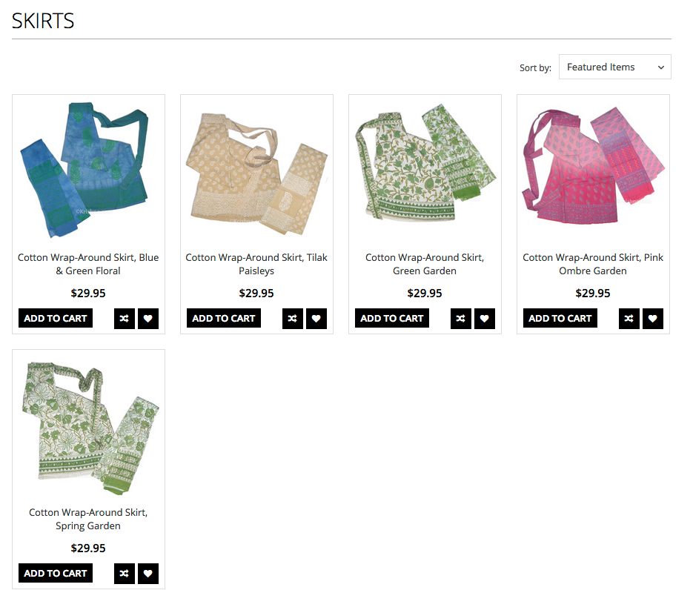Image resolution: width=693 pixels, height=590 pixels.
Task: Click compare icon for Tilak Paisleys skirt
Action: tap(293, 318)
